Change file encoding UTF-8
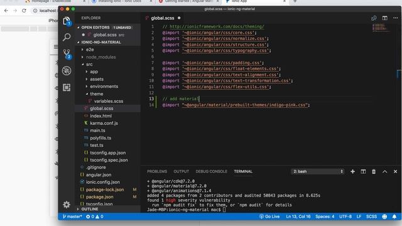The image size is (402, 226). coord(345,217)
